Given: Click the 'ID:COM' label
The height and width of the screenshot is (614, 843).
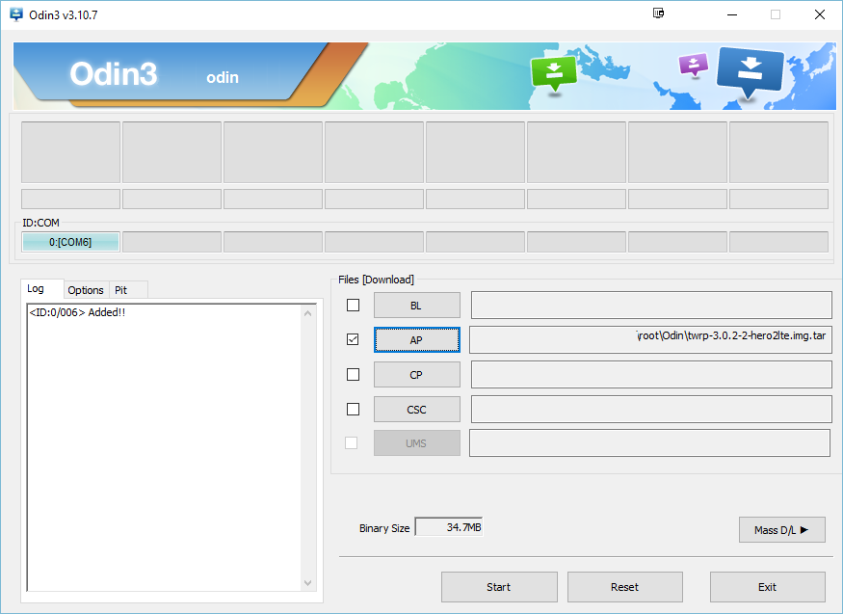Looking at the screenshot, I should 40,223.
